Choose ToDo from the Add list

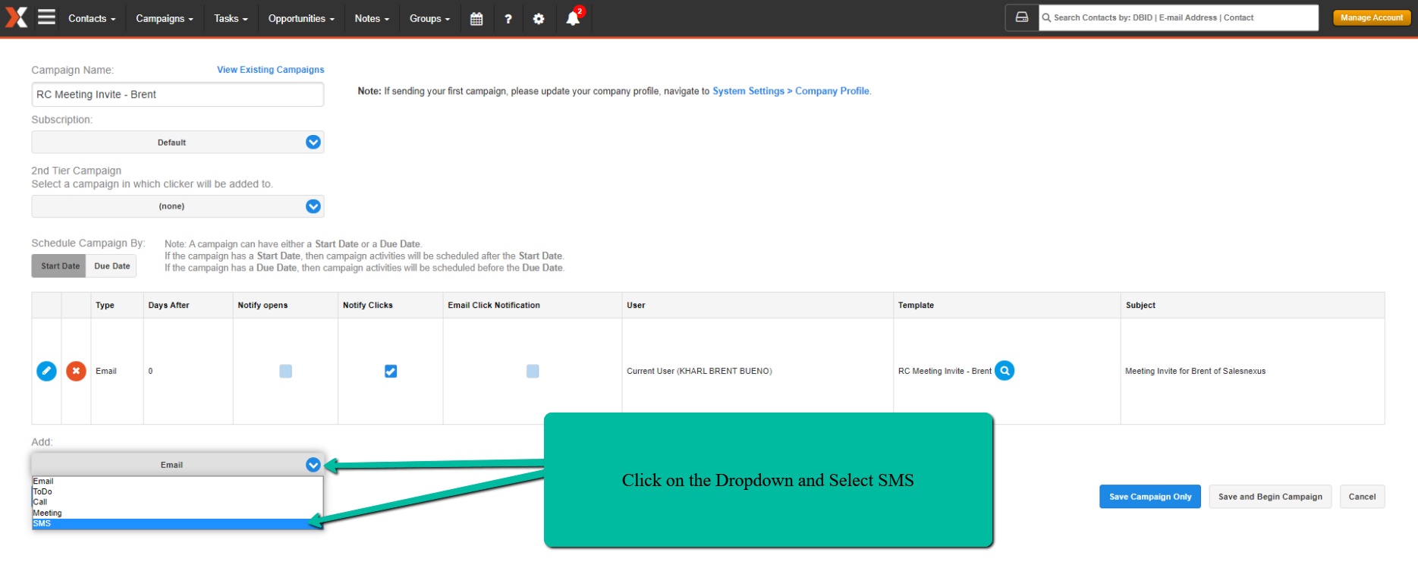pyautogui.click(x=178, y=491)
